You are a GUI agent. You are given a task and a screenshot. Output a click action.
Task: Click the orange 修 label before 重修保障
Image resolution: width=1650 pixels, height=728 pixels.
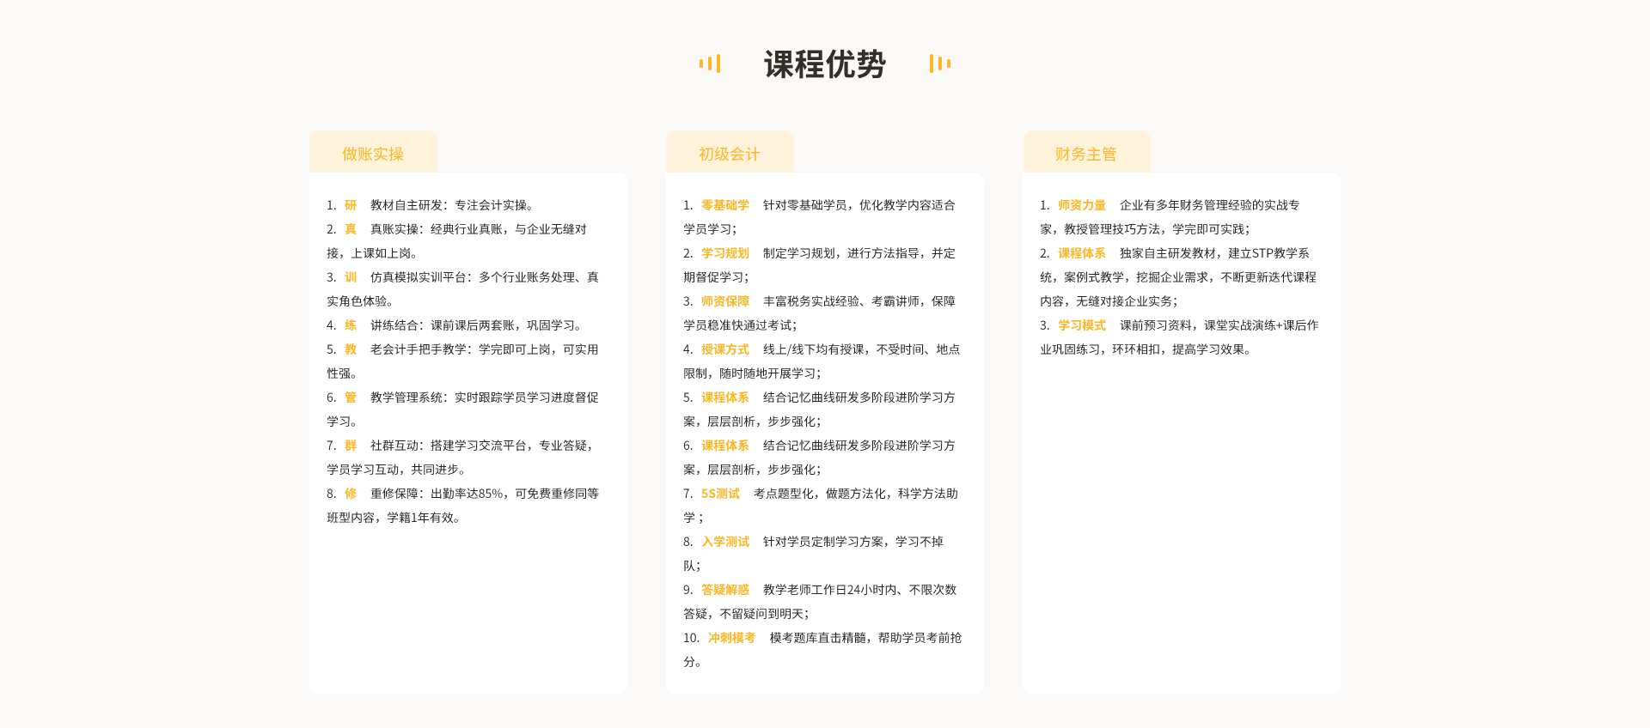pyautogui.click(x=351, y=494)
